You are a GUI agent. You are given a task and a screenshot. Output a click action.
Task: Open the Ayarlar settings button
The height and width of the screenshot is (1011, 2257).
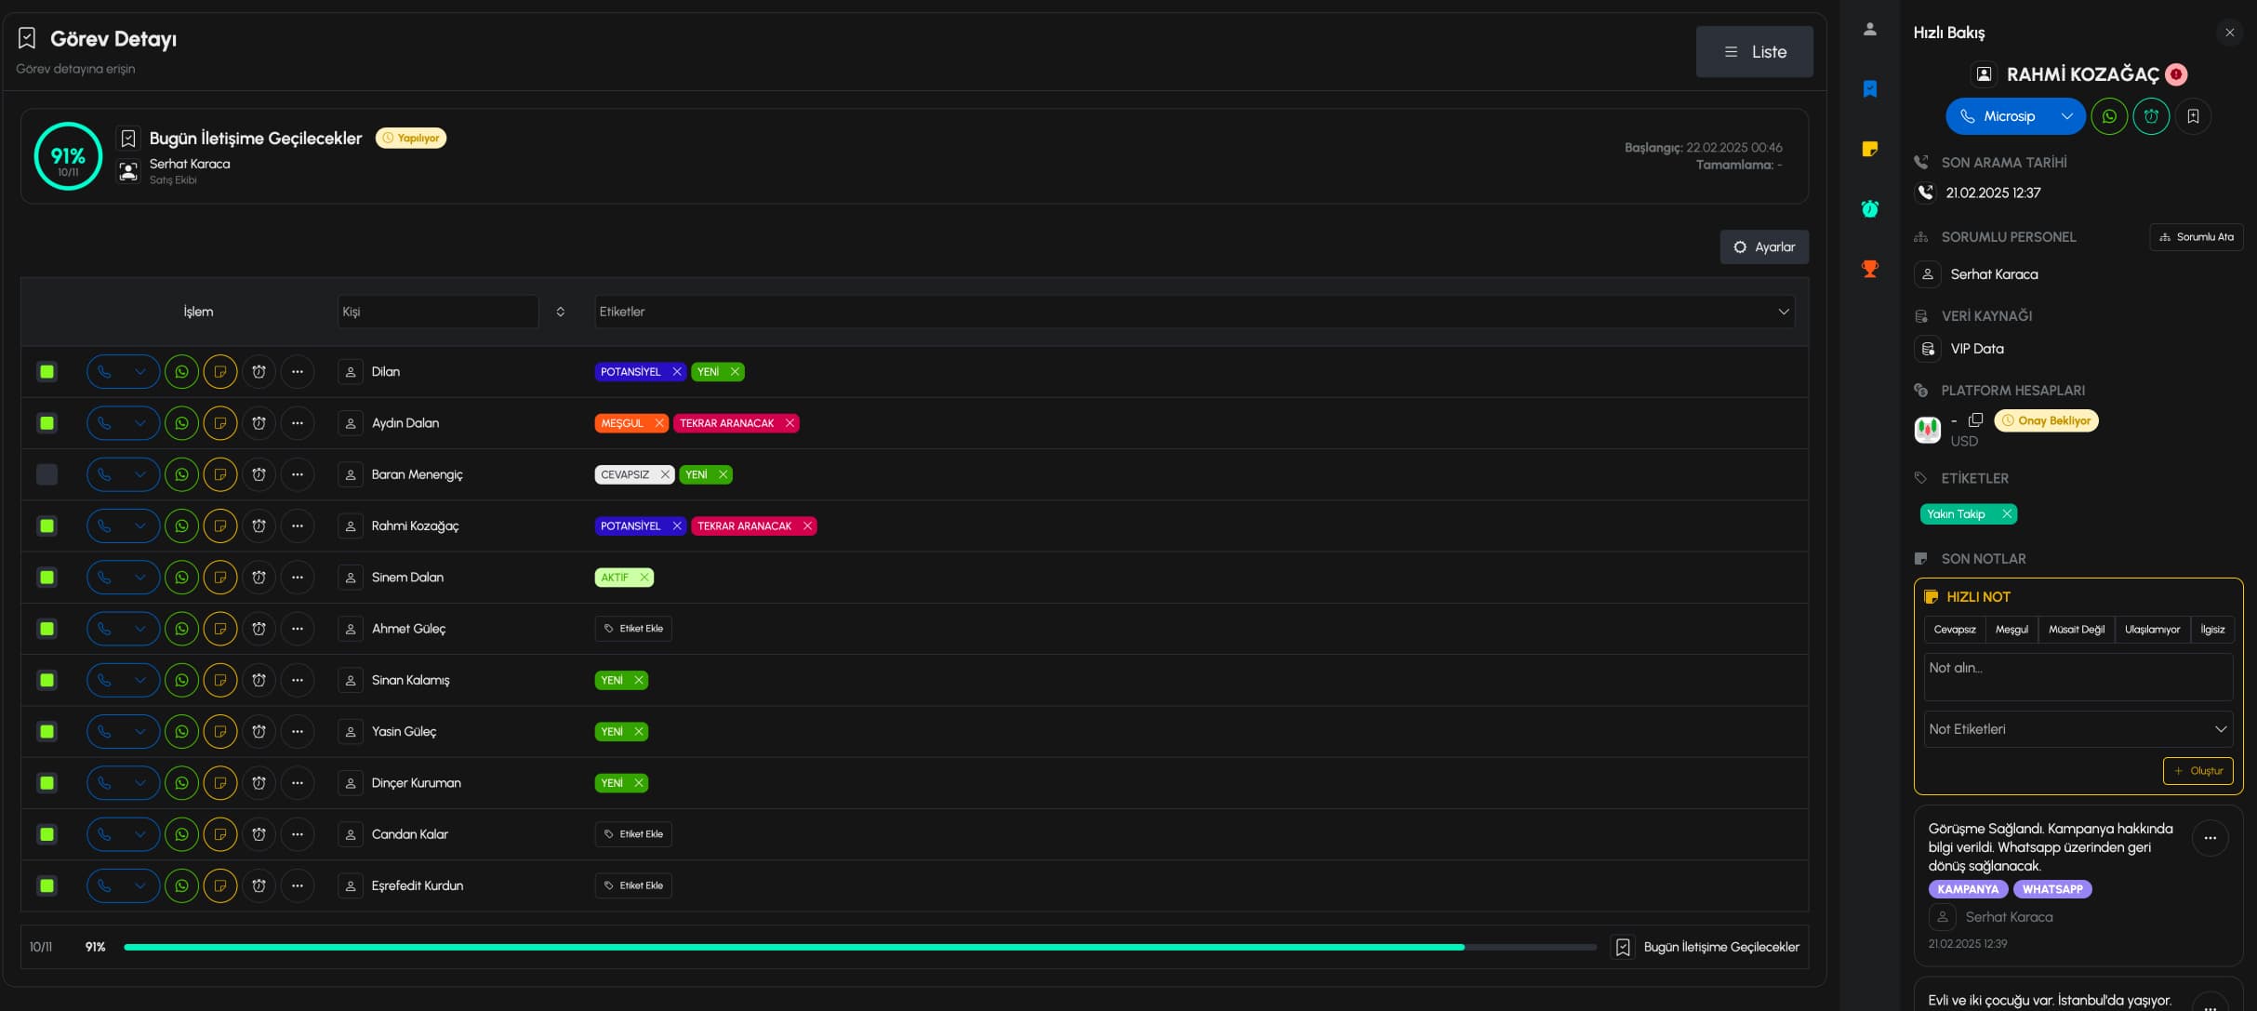tap(1764, 247)
